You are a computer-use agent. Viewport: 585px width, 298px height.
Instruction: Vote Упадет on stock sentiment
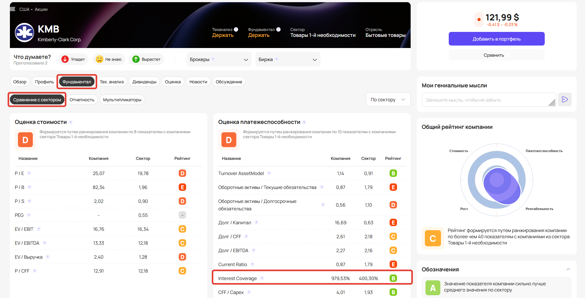73,59
